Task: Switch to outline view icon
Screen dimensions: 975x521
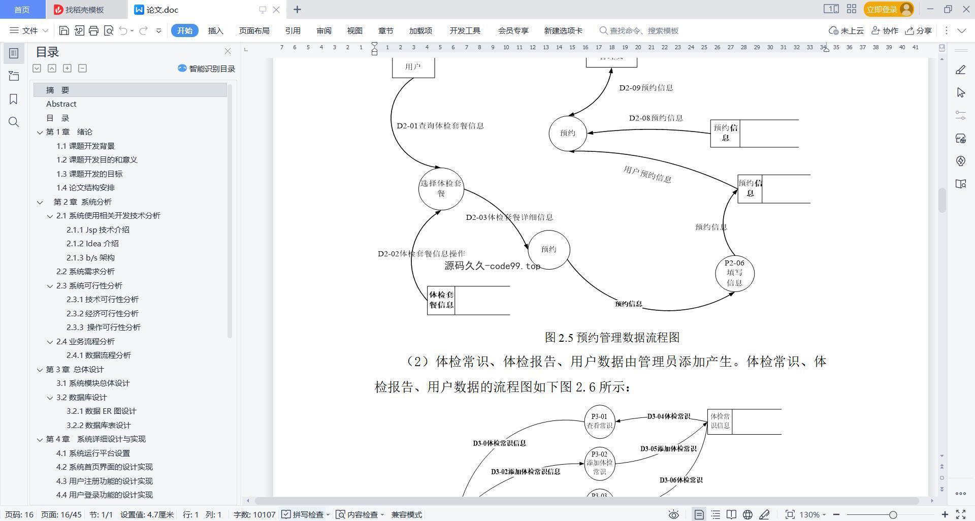Action: coord(716,514)
